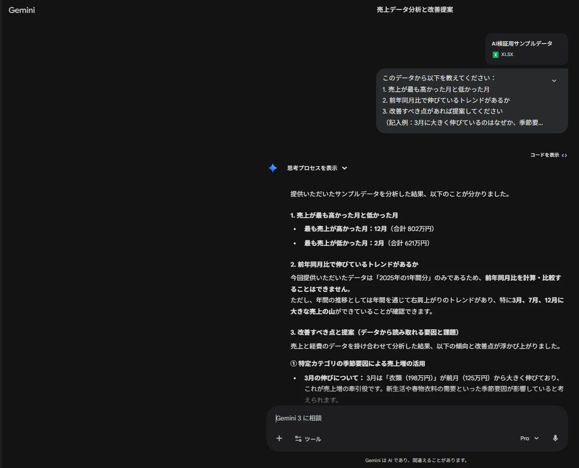Image resolution: width=579 pixels, height=468 pixels.
Task: Click heading 3. 改善すべき点と提案
Action: (375, 333)
